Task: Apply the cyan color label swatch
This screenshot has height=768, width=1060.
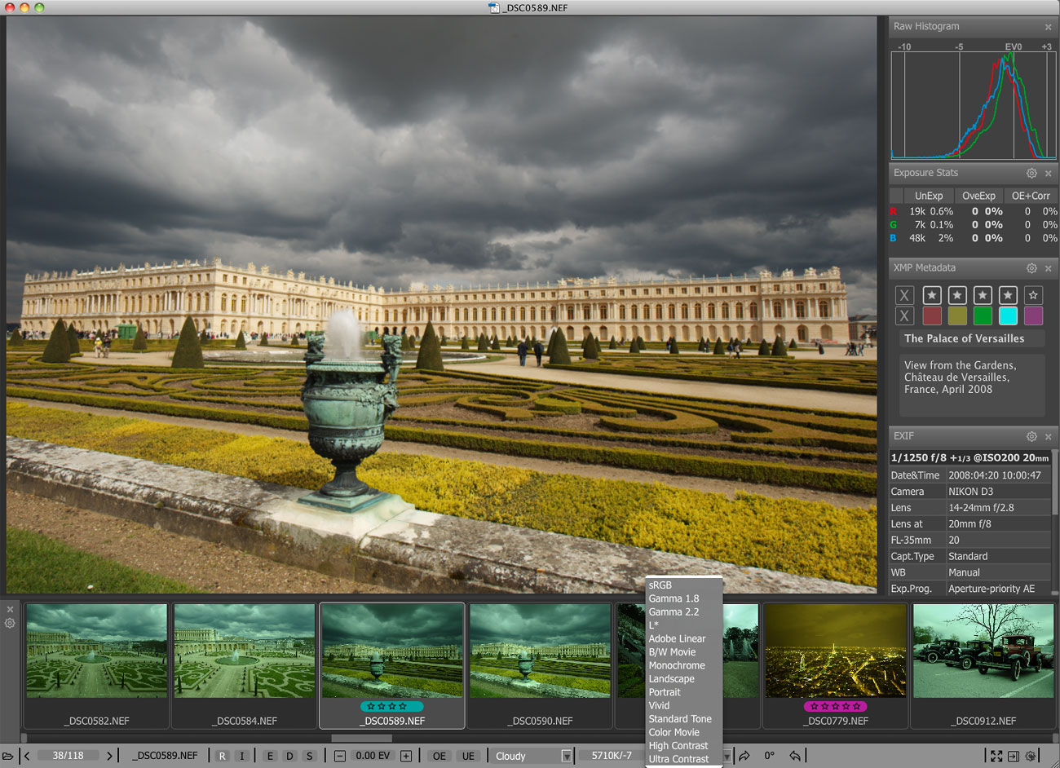Action: [1008, 316]
